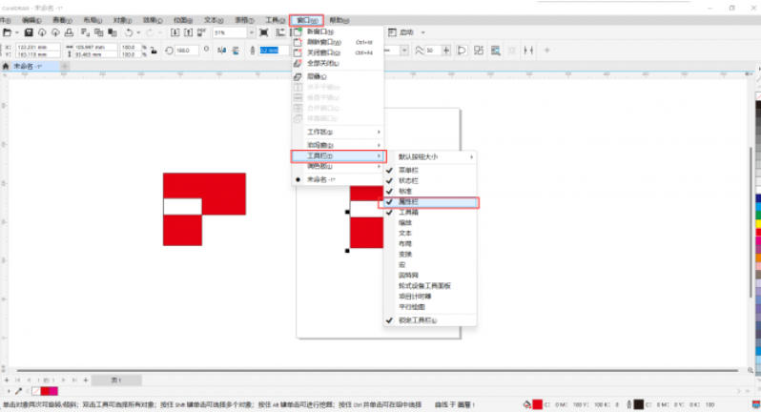Viewport: 761px width, 412px height.
Task: Click the Copy icon in standard toolbar
Action: 99,32
